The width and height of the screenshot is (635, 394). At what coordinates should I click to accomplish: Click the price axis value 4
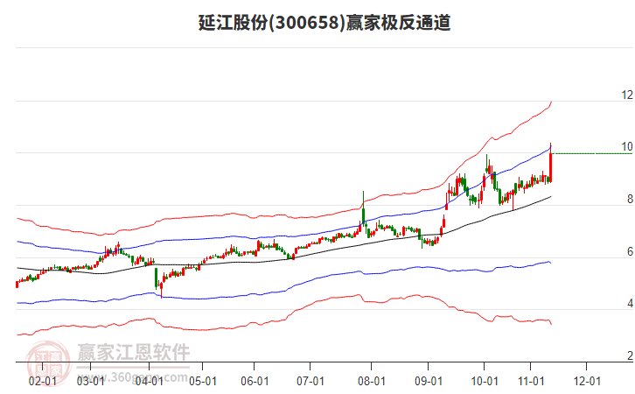click(630, 303)
